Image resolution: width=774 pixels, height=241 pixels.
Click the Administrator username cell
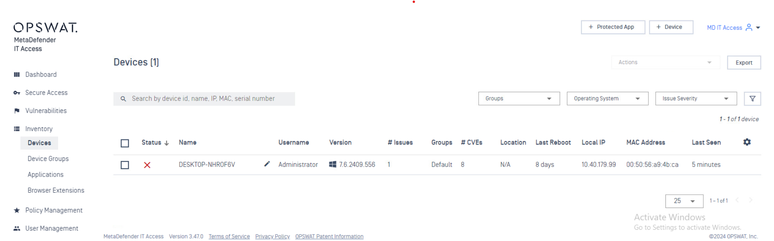pos(298,165)
